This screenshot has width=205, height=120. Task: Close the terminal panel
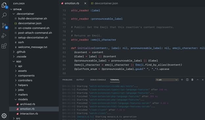(x=203, y=80)
